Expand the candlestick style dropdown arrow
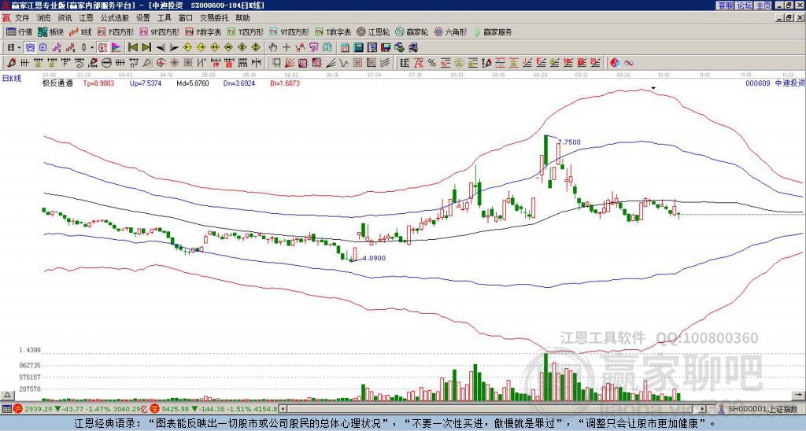 pyautogui.click(x=92, y=47)
